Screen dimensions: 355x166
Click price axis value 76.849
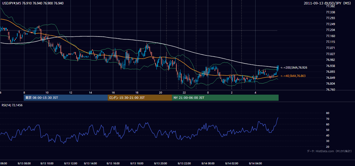[x=330, y=78]
